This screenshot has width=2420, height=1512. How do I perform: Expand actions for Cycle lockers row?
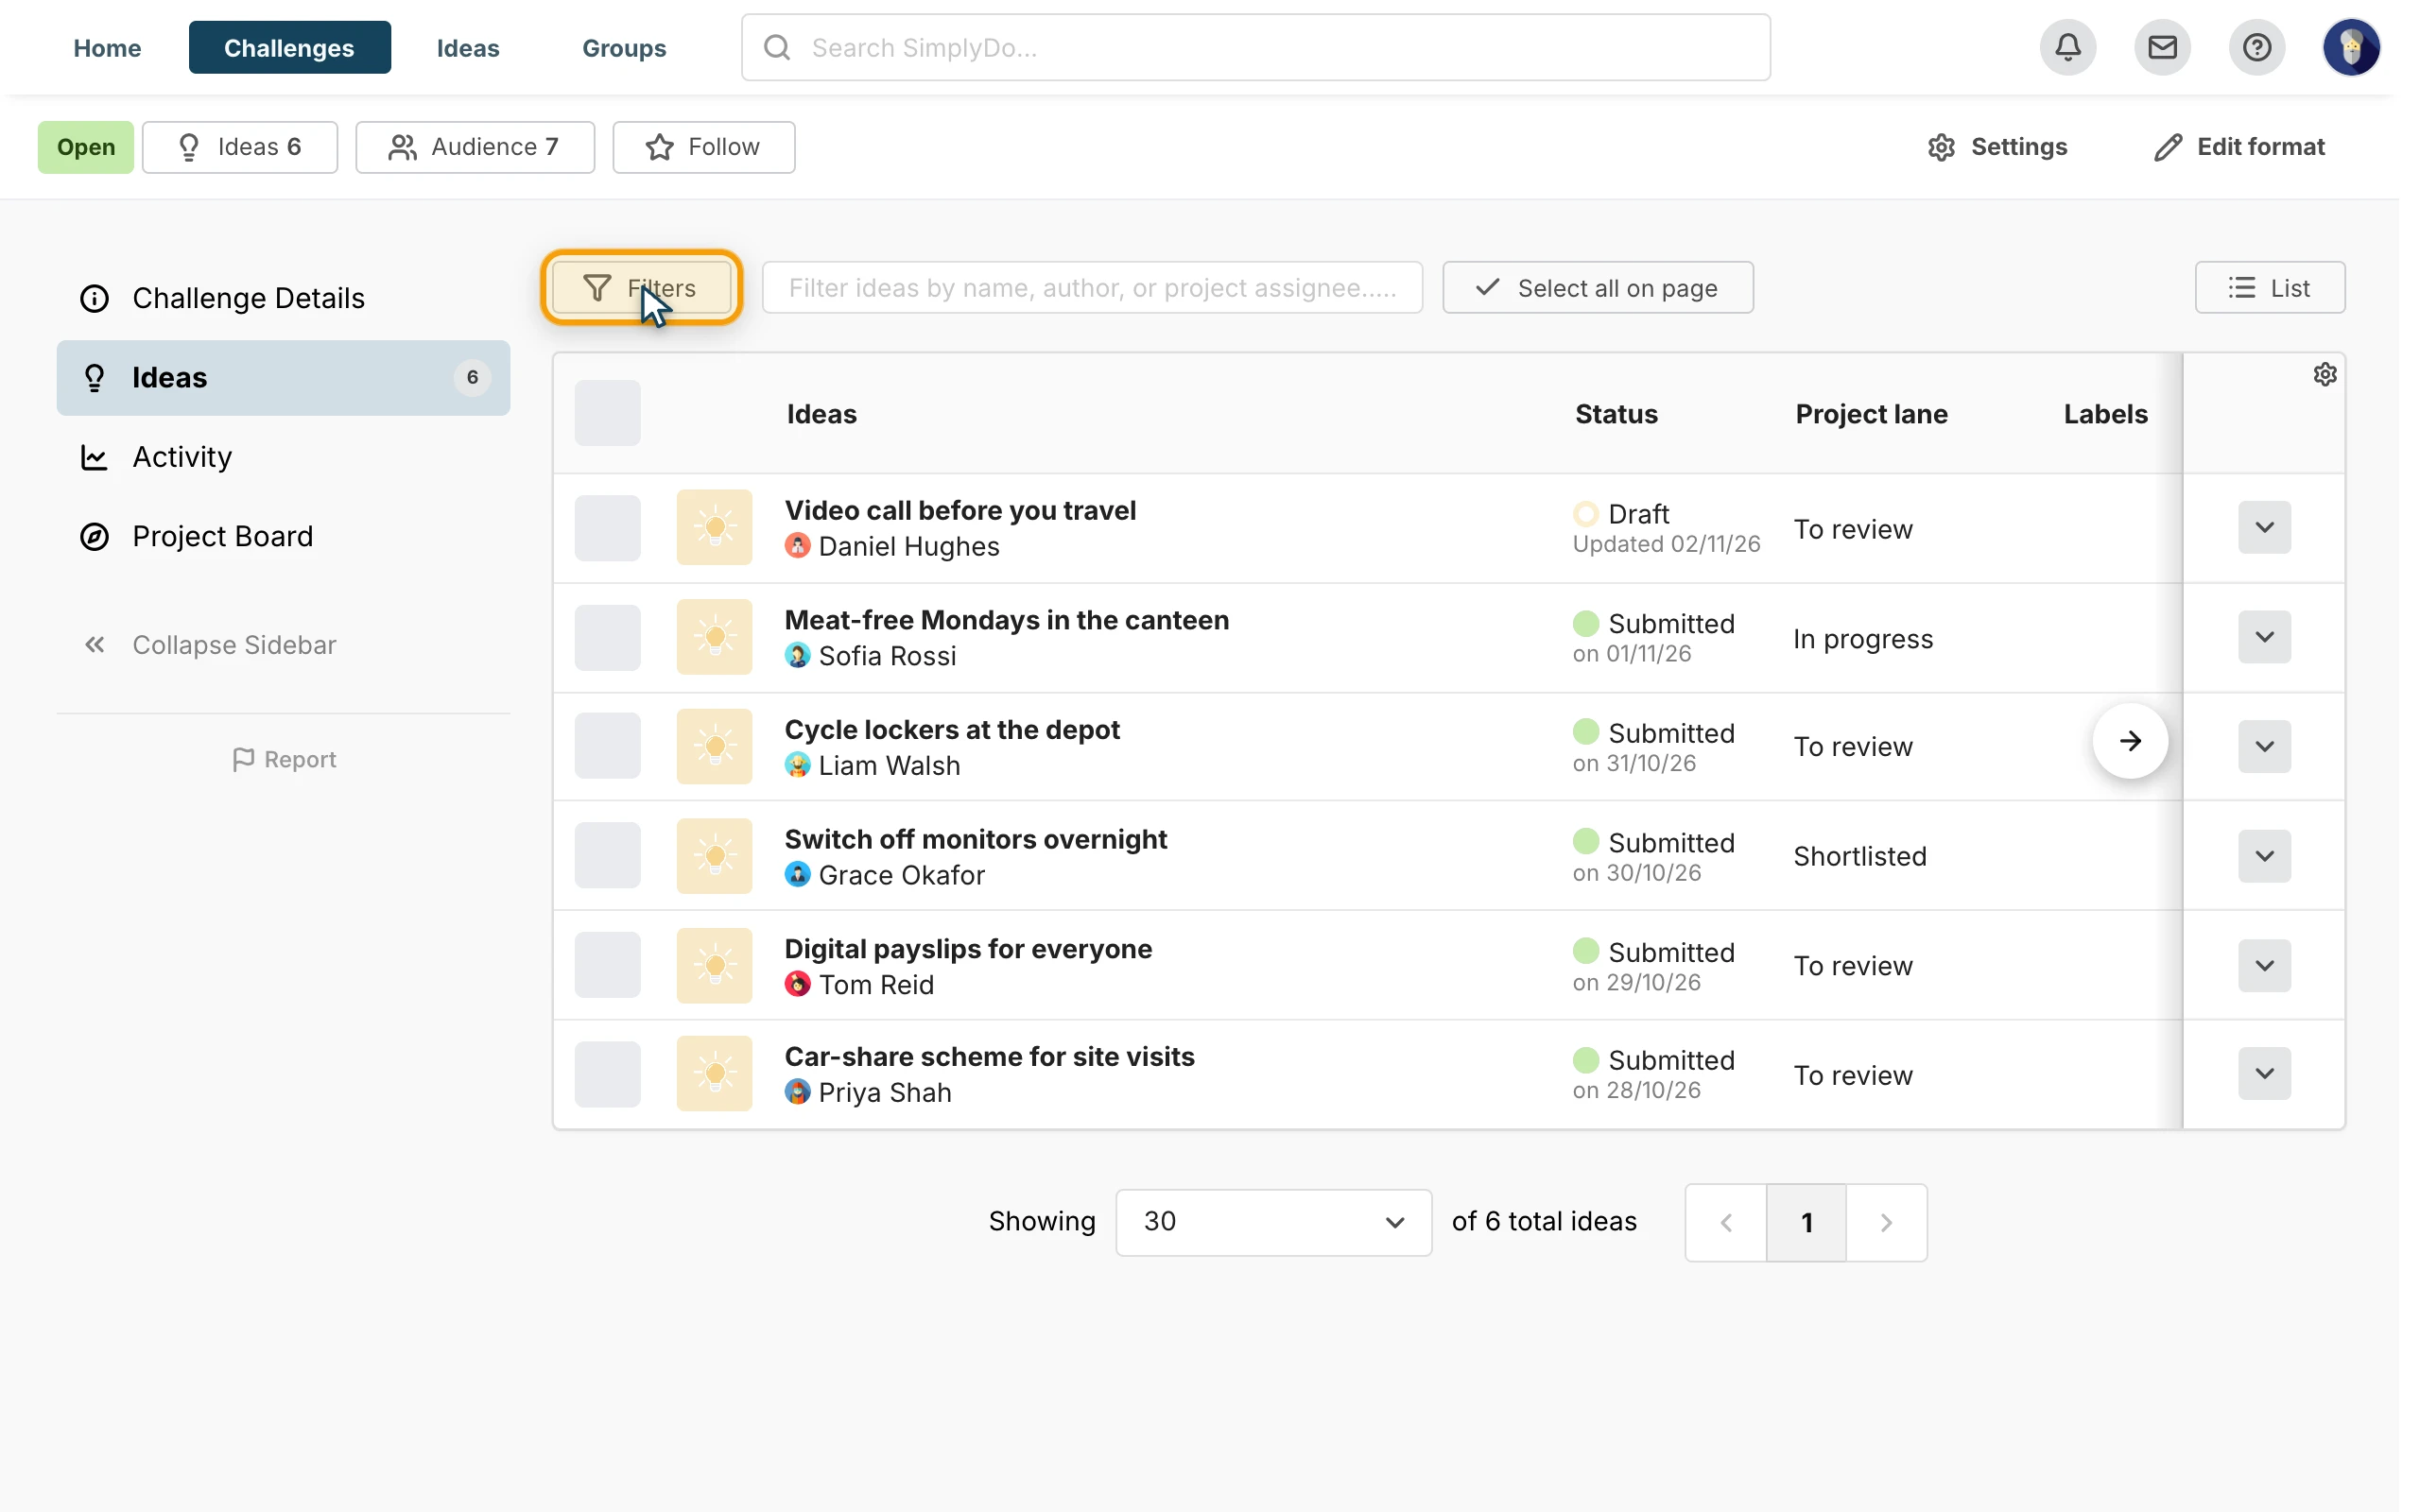pos(2264,746)
